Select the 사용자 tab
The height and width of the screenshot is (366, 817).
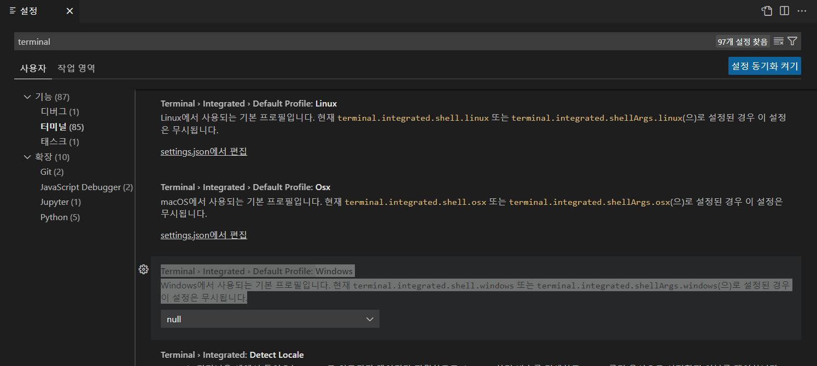coord(33,68)
